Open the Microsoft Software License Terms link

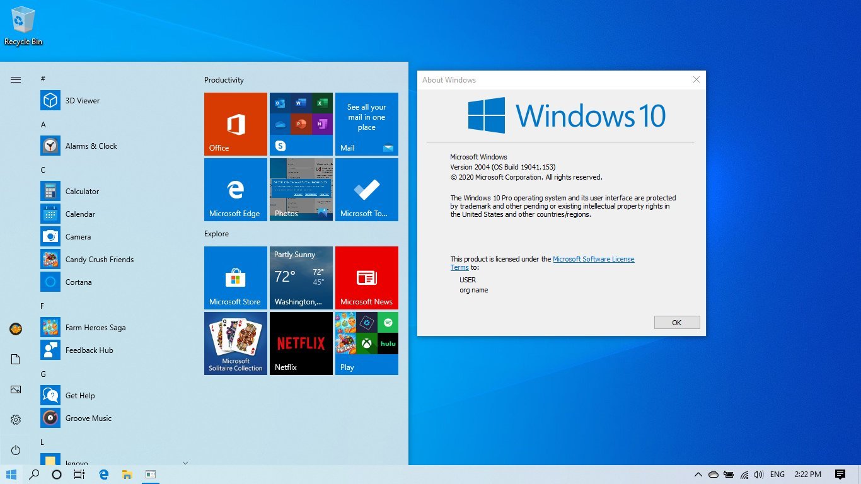[x=594, y=259]
